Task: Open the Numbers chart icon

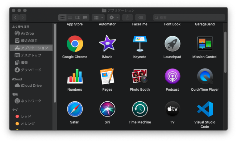Action: (x=75, y=76)
